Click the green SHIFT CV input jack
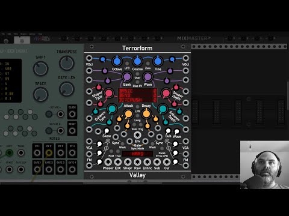Screen dimensions: 289x216 (x=9, y=153)
